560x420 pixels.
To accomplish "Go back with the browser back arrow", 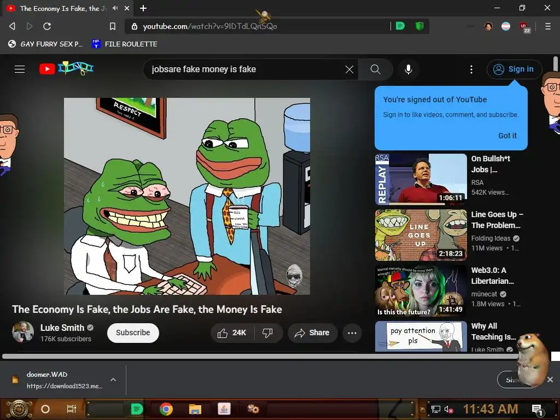I will [x=12, y=26].
